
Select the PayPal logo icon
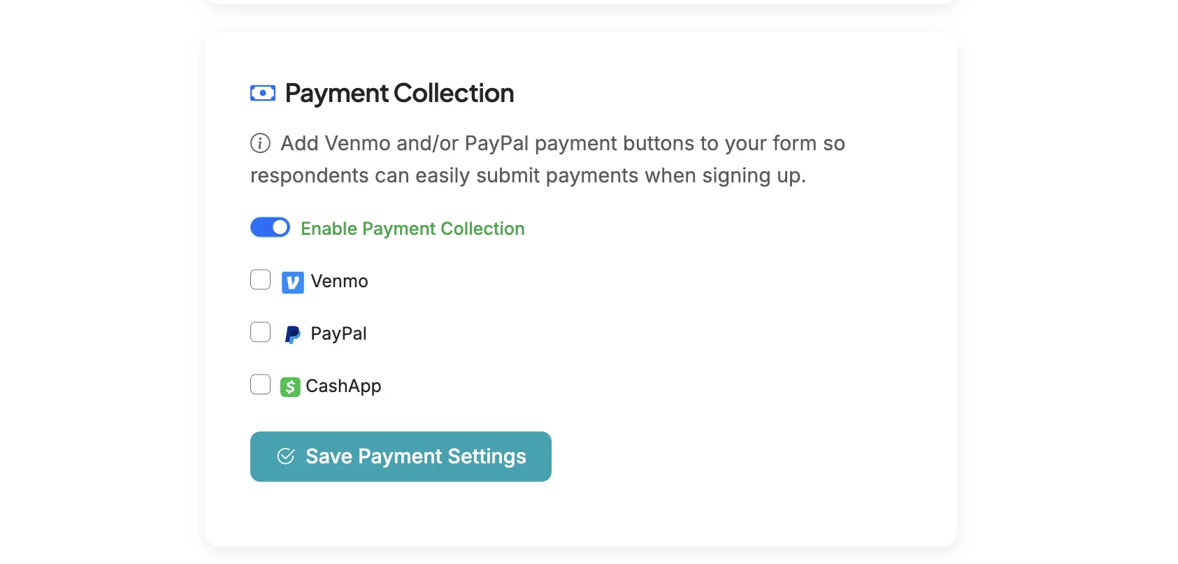click(292, 334)
